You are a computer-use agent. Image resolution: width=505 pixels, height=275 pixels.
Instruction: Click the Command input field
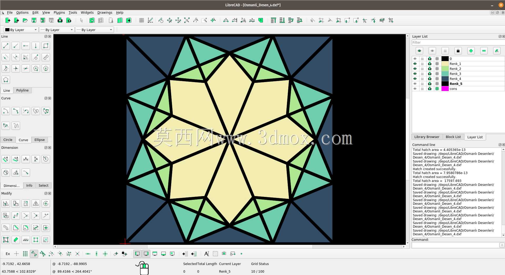(x=456, y=245)
